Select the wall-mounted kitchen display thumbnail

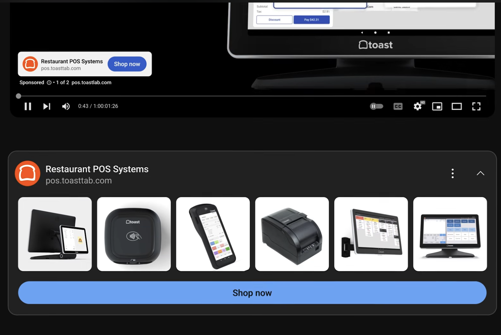coord(371,234)
